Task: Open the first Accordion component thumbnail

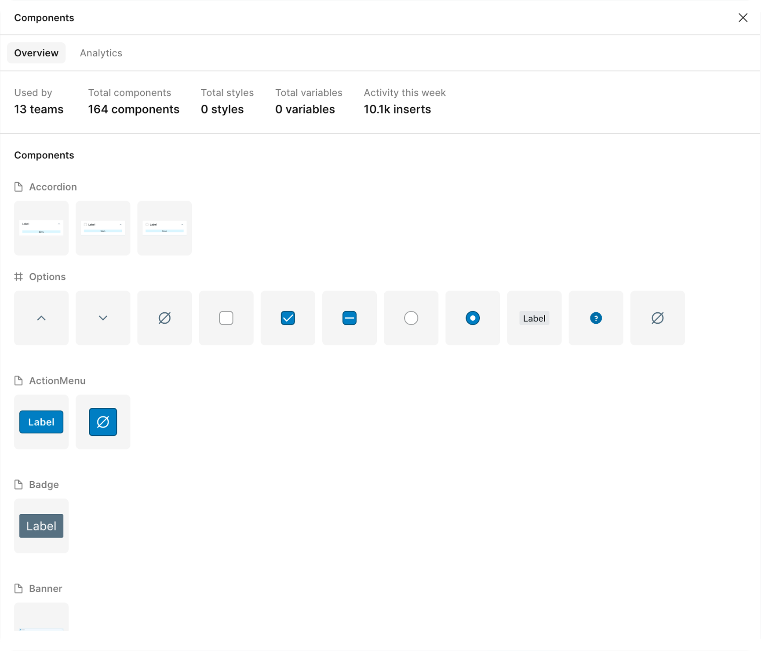Action: (x=41, y=228)
